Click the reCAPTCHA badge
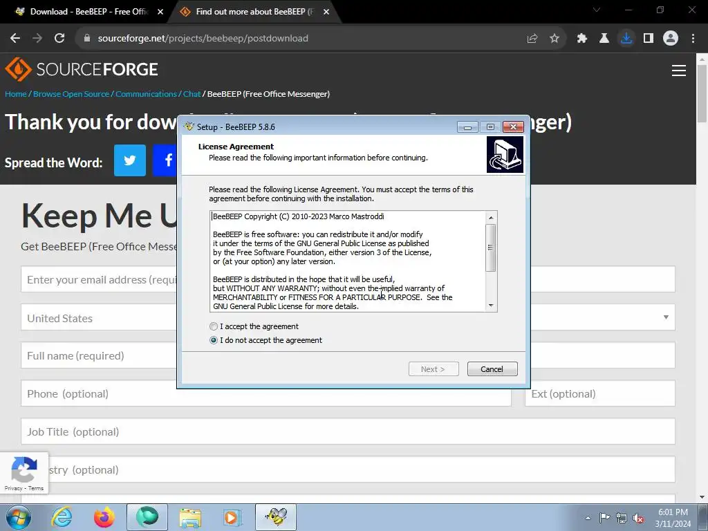This screenshot has height=531, width=708. tap(24, 473)
